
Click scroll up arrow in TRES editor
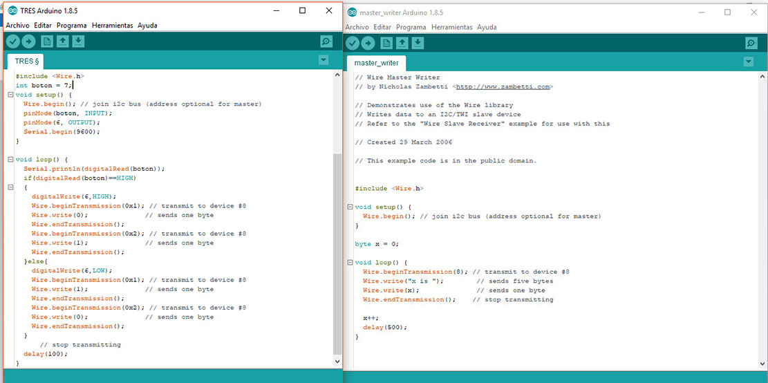[337, 75]
